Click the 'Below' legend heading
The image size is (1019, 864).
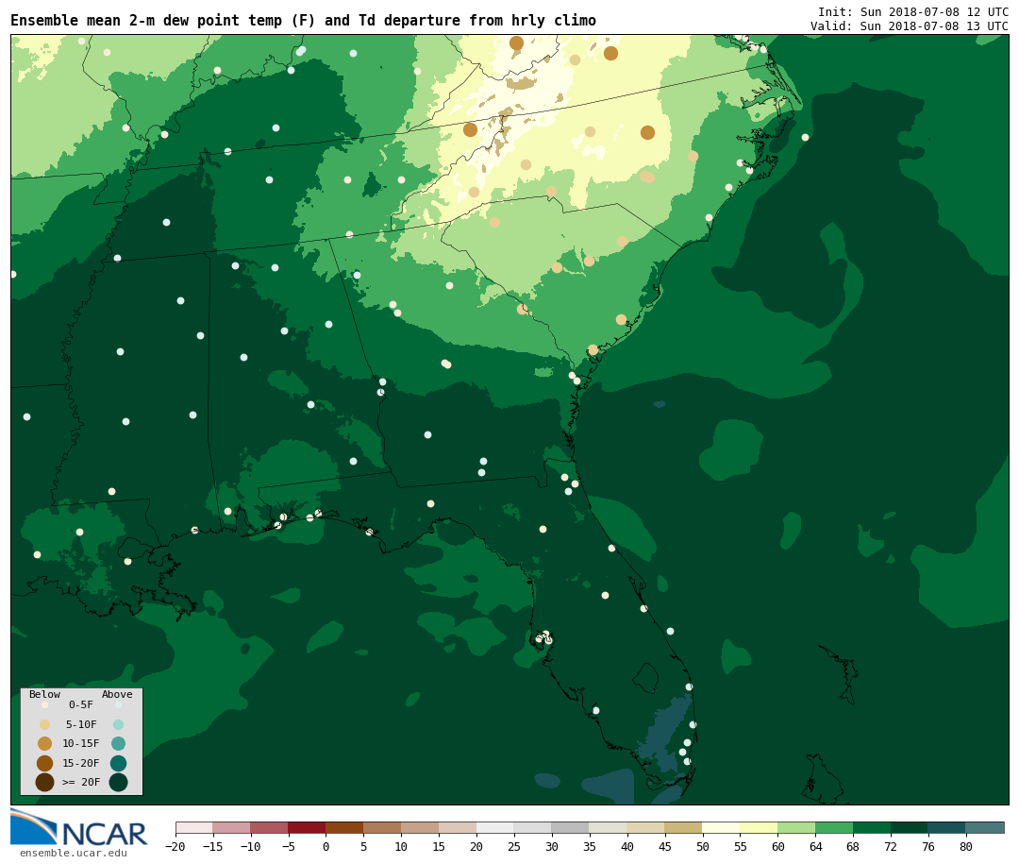[x=44, y=694]
